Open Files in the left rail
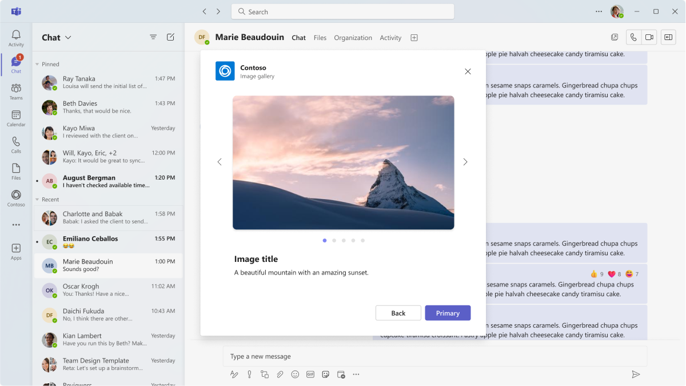This screenshot has width=686, height=386. pyautogui.click(x=16, y=172)
